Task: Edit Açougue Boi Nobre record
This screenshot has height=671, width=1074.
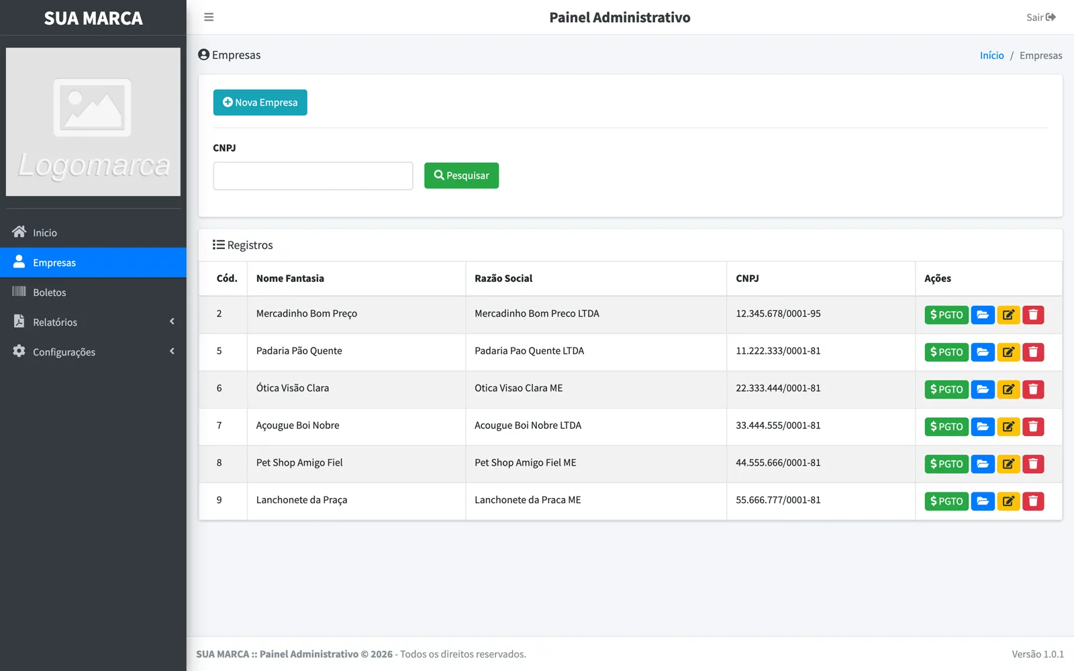Action: point(1008,427)
